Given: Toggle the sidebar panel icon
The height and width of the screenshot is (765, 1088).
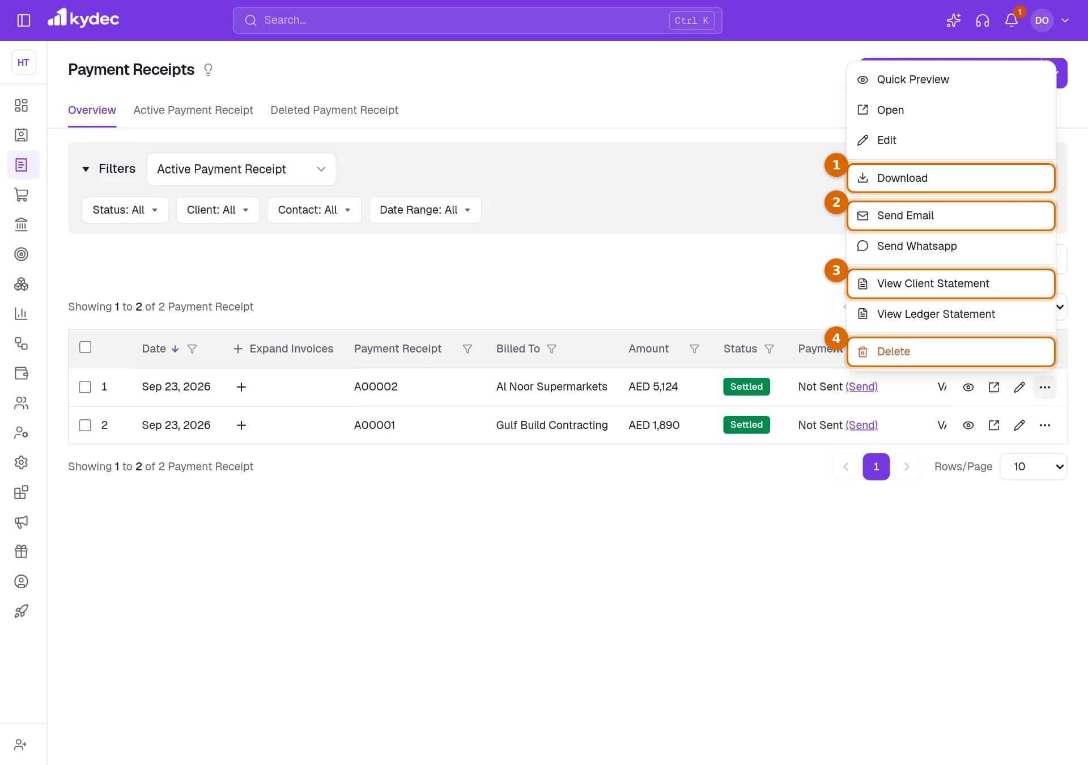Looking at the screenshot, I should pyautogui.click(x=23, y=20).
